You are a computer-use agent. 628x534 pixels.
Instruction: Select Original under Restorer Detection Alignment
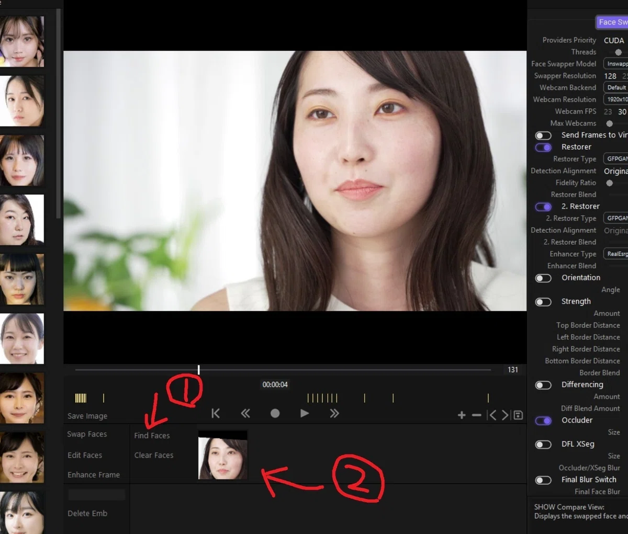tap(615, 171)
